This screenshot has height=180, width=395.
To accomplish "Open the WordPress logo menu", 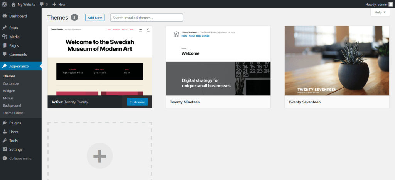I will [5, 4].
